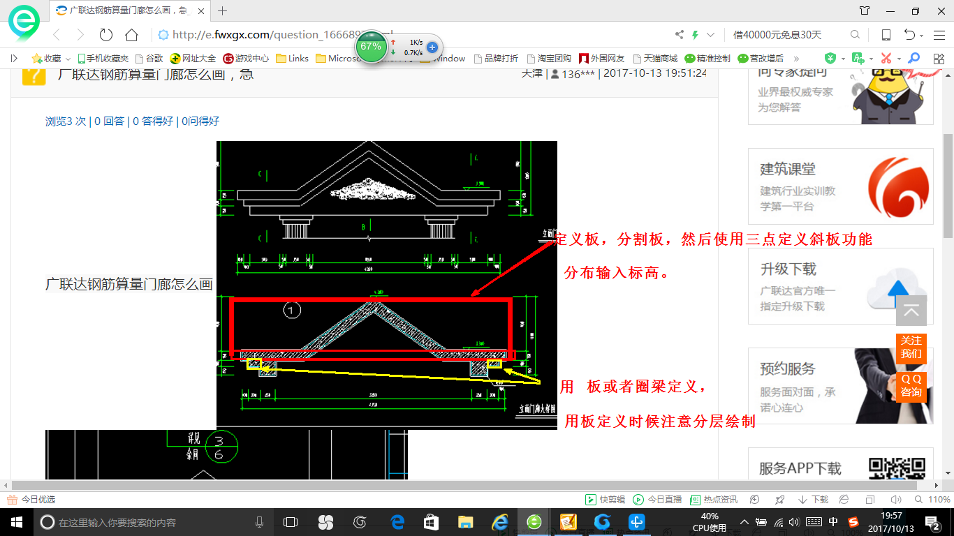The image size is (954, 536).
Task: Open the browser home page icon
Action: pos(131,35)
